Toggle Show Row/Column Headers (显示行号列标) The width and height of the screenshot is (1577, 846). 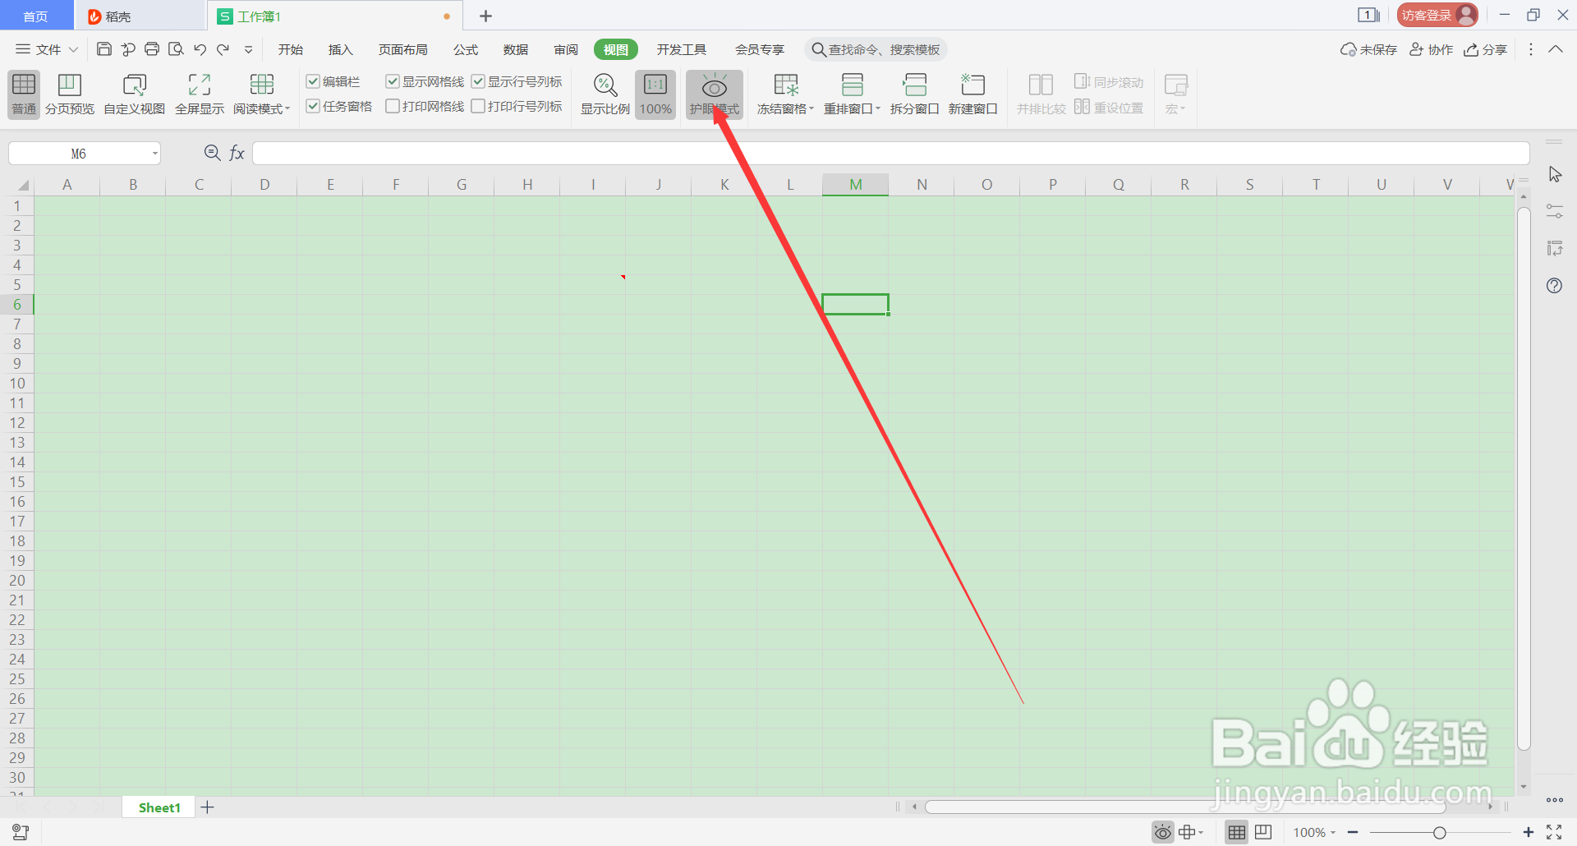tap(478, 81)
